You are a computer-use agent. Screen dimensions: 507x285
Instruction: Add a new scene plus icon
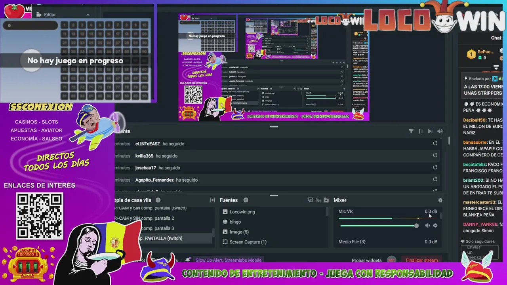158,200
